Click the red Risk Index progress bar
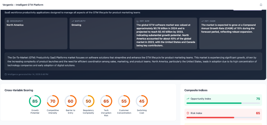Viewport: 267px width, 125px height. [223, 117]
